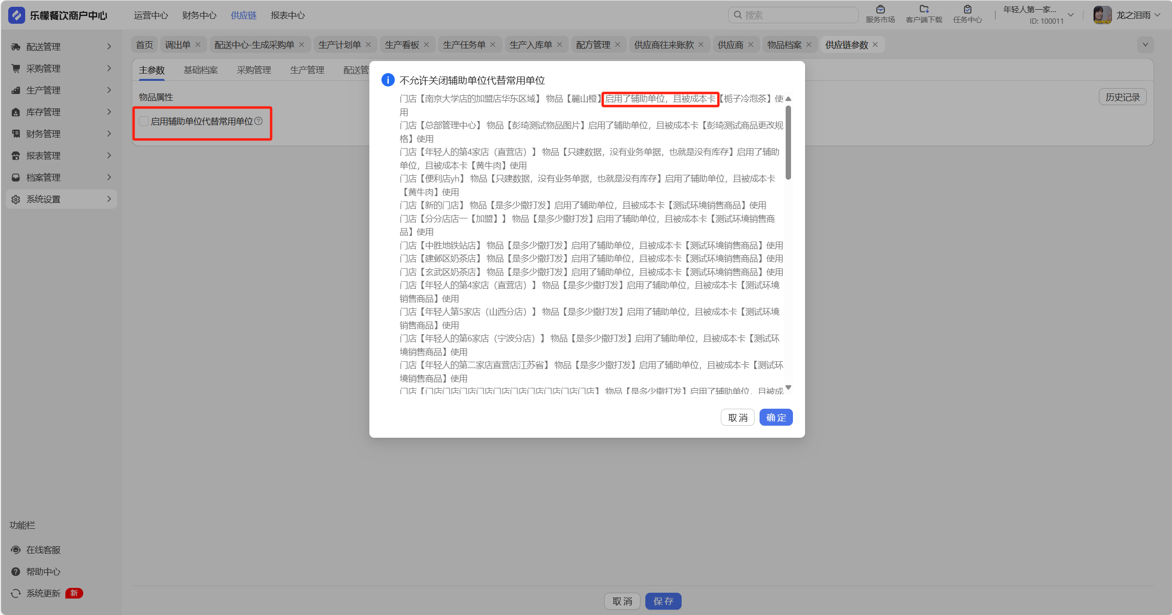Select the 主参数 tab
Screen dimensions: 1172x615
pos(152,70)
